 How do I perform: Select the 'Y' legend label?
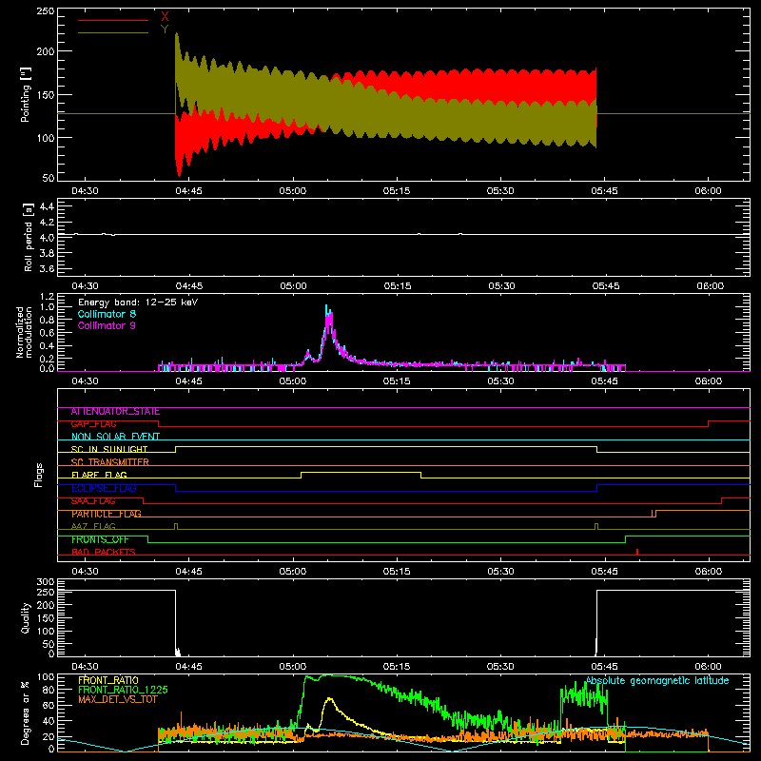click(x=165, y=29)
